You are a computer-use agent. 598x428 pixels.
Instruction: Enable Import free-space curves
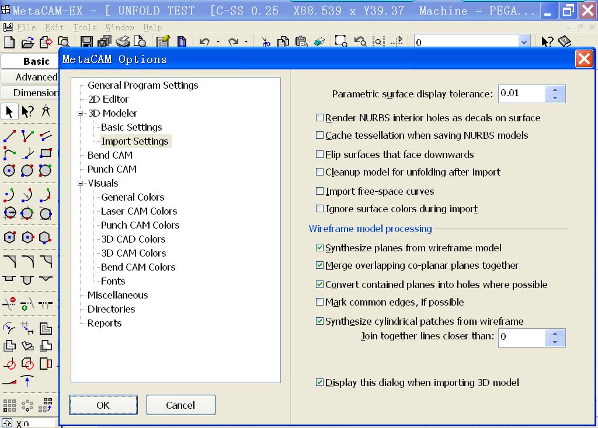click(x=319, y=191)
